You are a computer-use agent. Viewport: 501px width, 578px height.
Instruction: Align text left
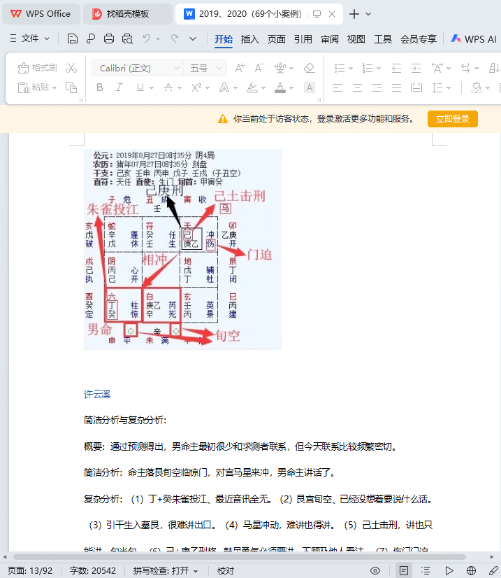coord(337,87)
